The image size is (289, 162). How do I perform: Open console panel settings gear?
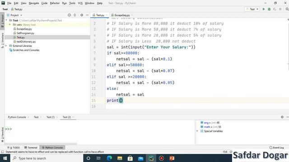pos(282,117)
